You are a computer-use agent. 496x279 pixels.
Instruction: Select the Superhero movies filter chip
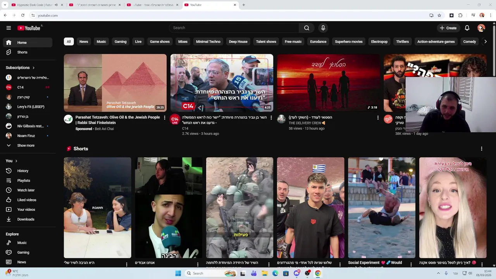tap(349, 42)
